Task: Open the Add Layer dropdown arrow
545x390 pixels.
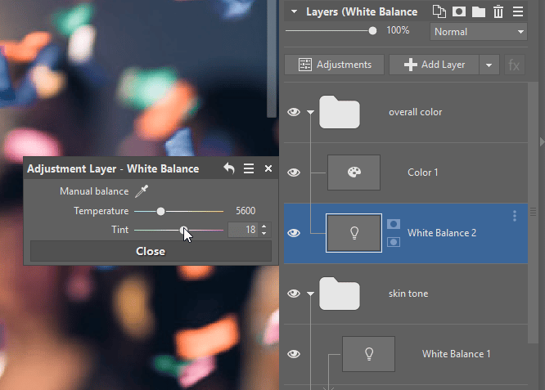Action: pyautogui.click(x=489, y=65)
